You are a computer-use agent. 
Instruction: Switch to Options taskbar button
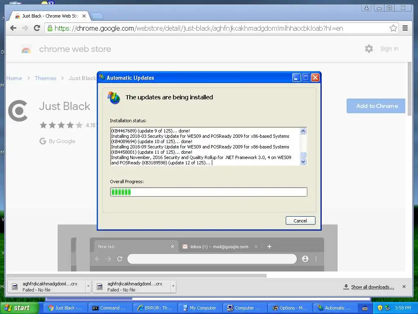289,308
